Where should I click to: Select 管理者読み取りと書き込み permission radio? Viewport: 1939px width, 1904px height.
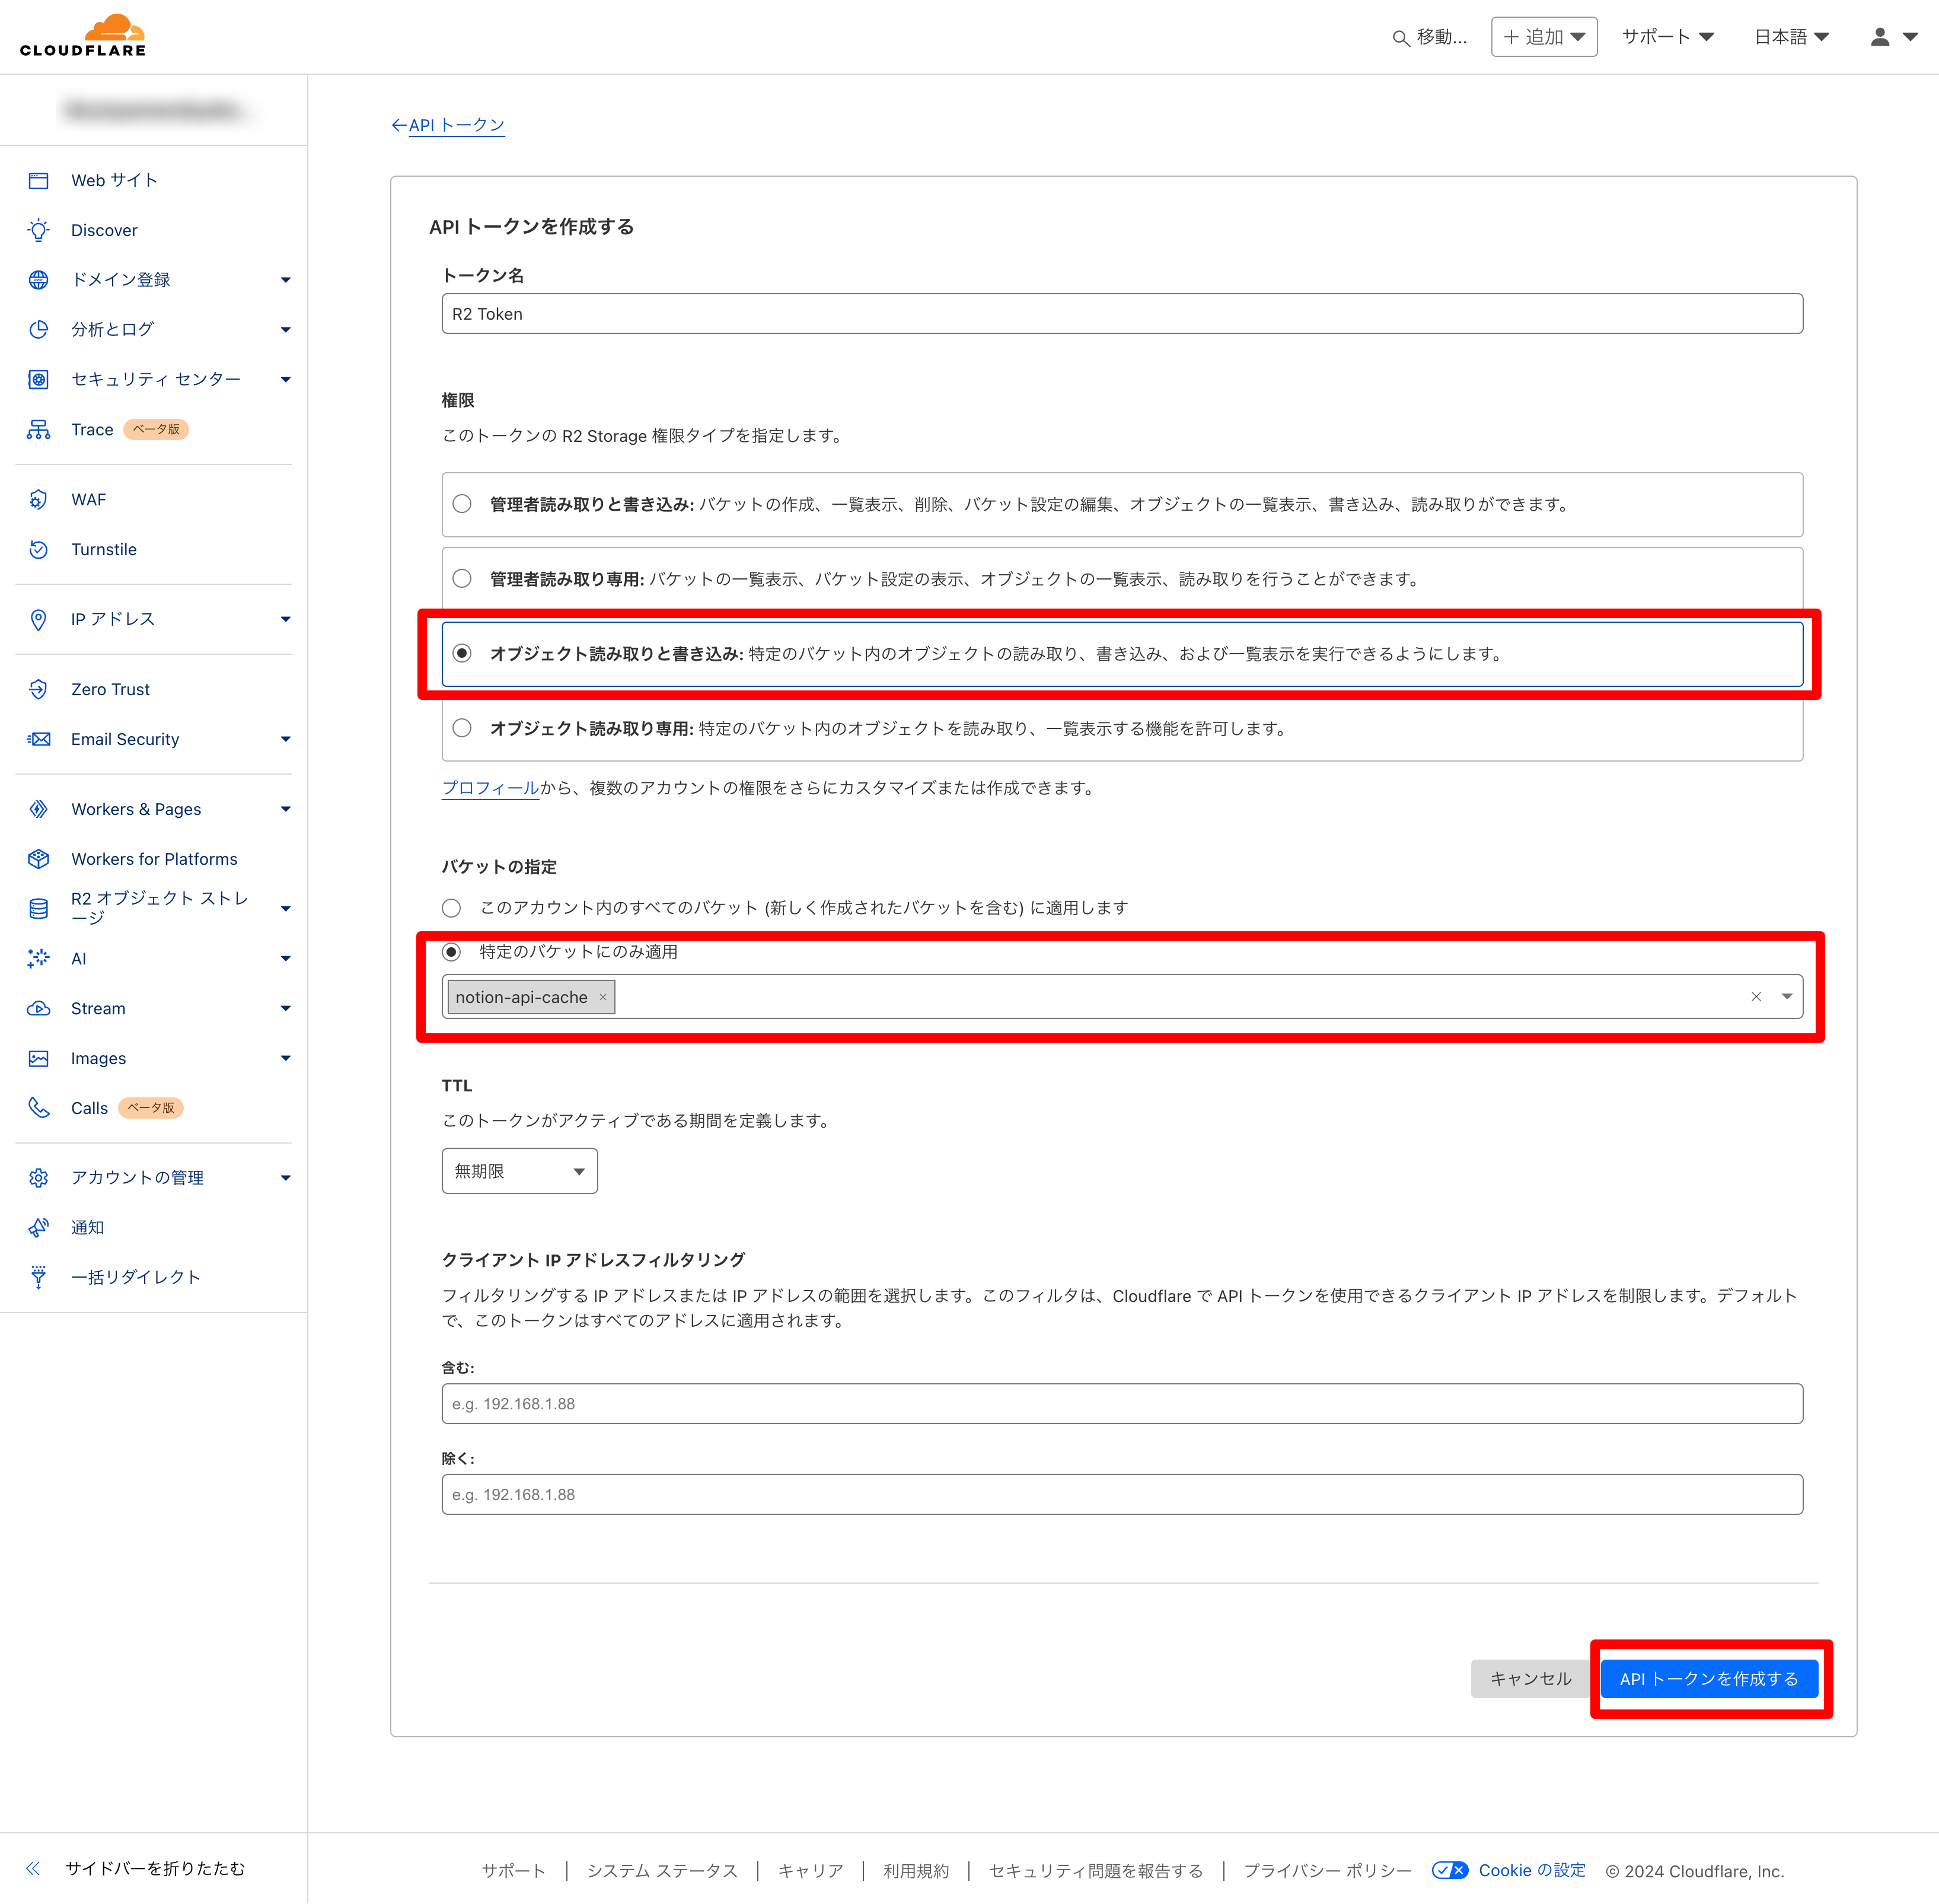click(x=462, y=504)
